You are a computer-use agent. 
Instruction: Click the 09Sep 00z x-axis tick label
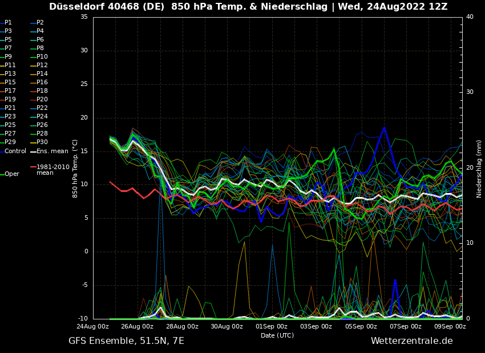(450, 327)
